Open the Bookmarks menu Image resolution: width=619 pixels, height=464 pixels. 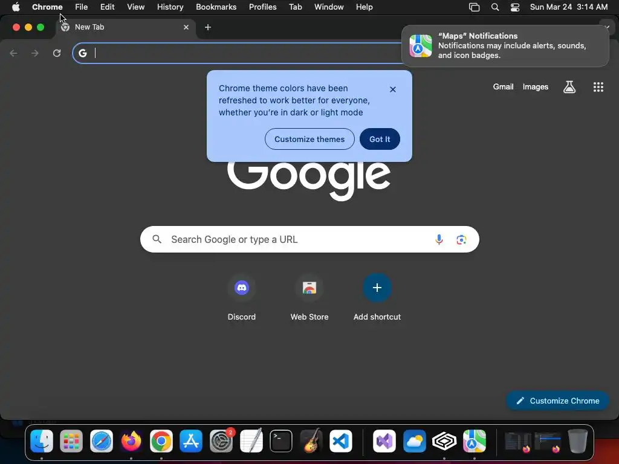216,7
